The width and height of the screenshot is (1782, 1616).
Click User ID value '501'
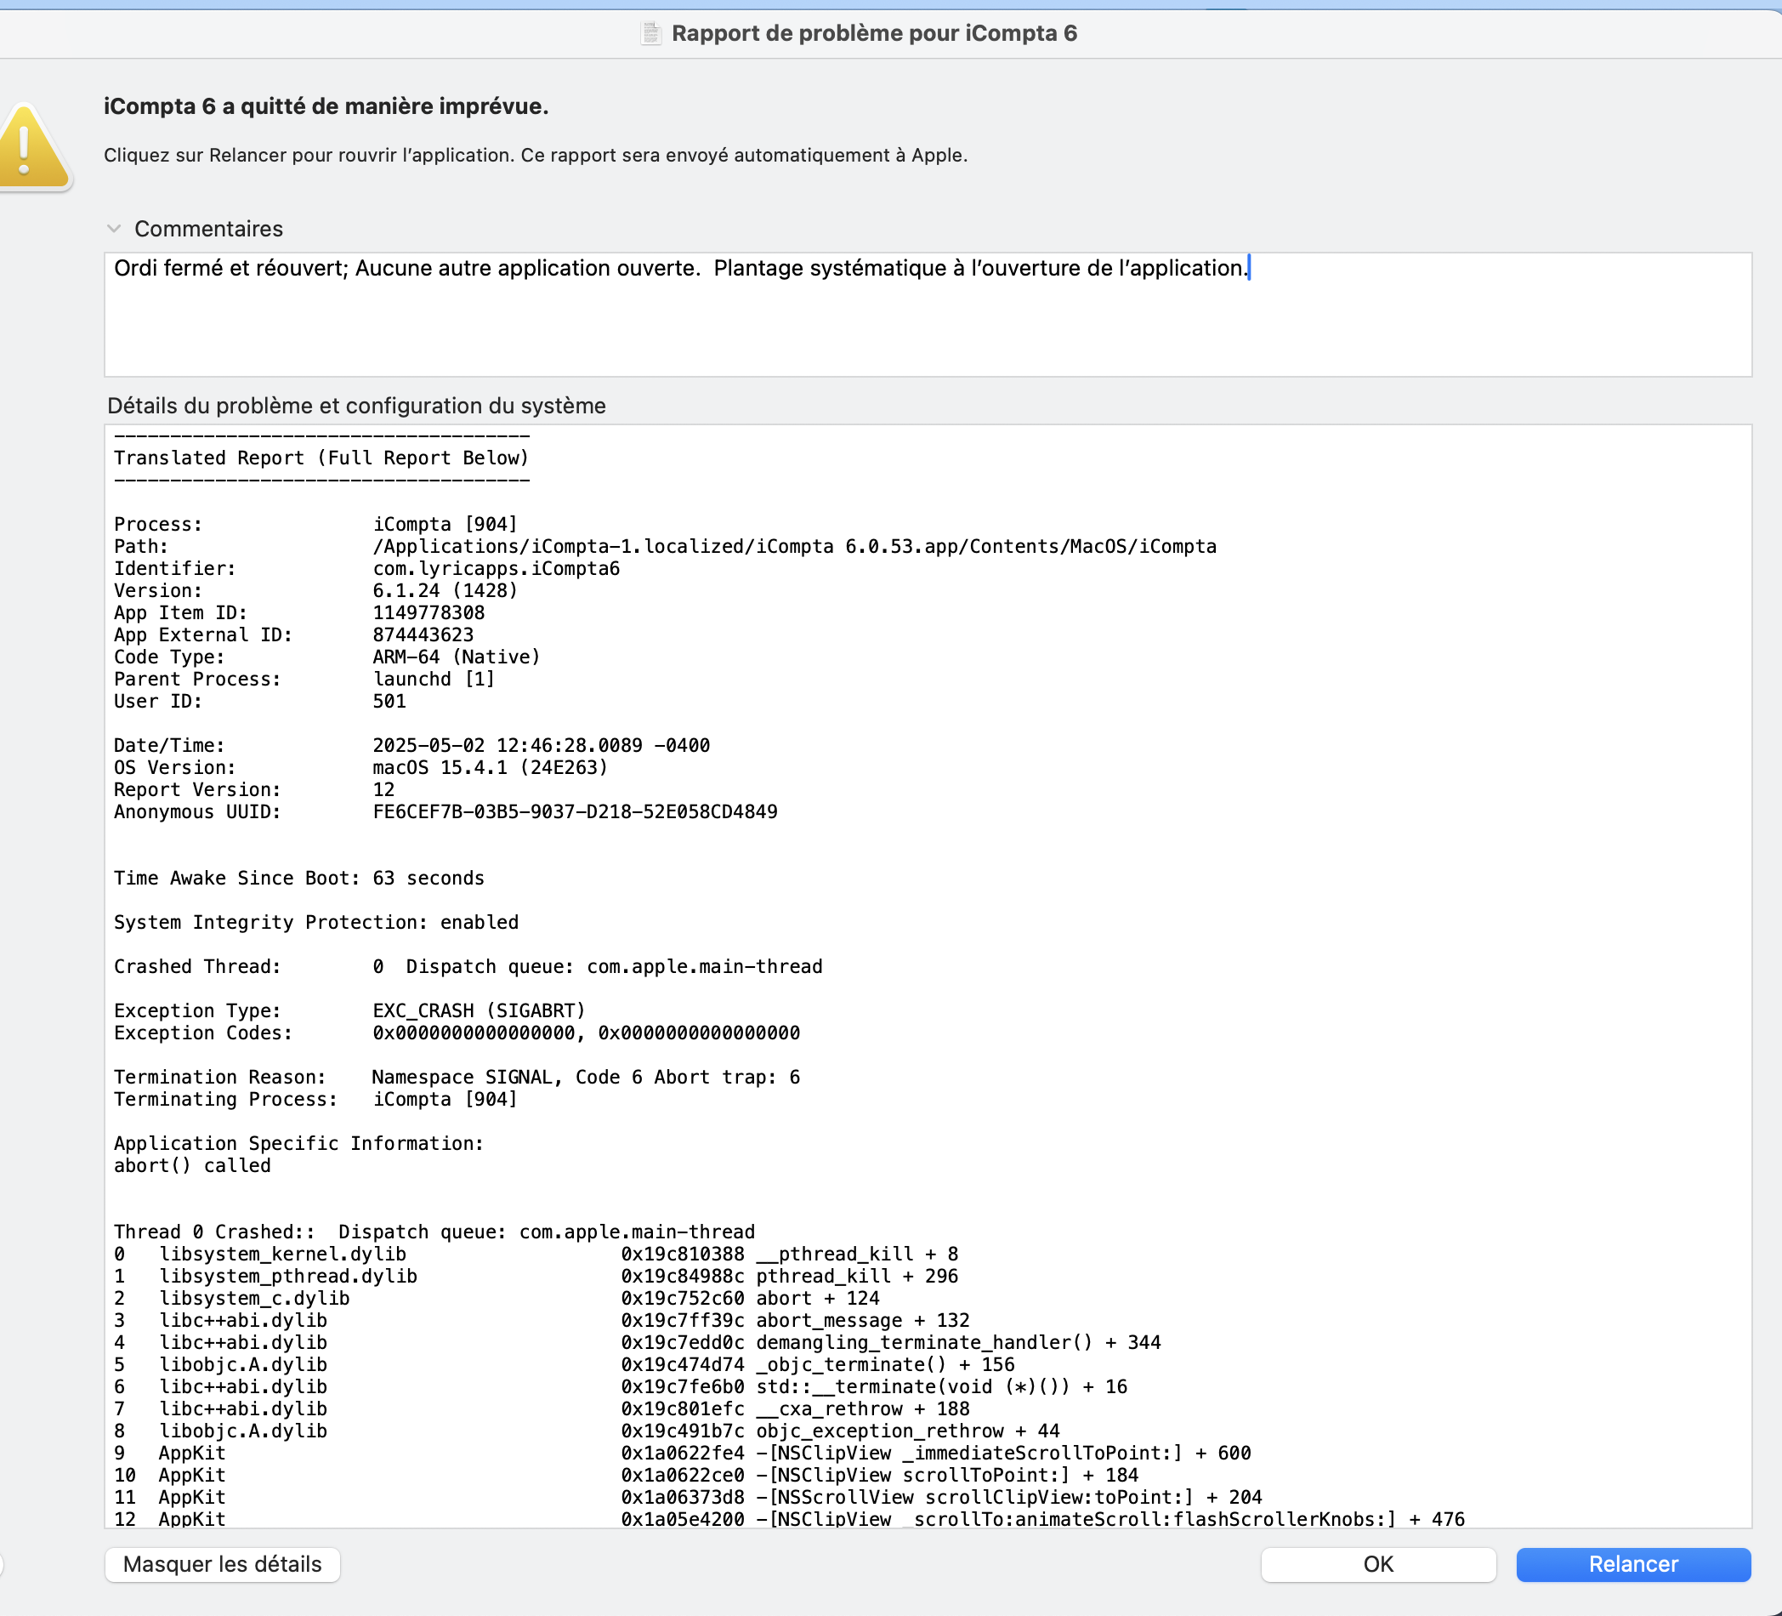[x=389, y=702]
